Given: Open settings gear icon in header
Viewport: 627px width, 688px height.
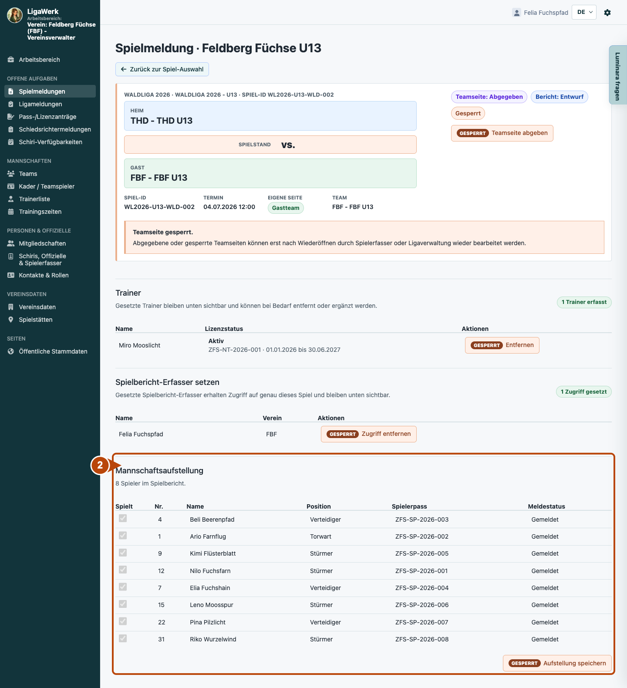Looking at the screenshot, I should coord(607,13).
